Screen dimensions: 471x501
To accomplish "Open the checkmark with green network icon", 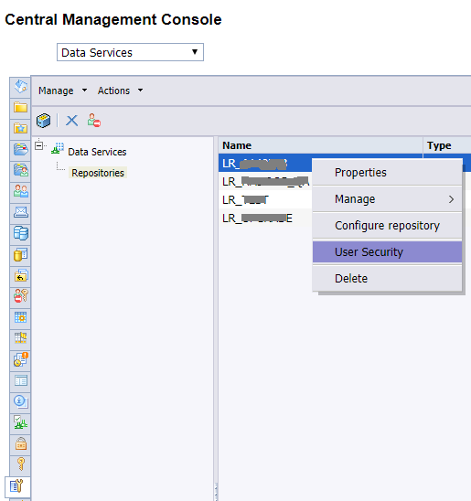I will pos(20,422).
